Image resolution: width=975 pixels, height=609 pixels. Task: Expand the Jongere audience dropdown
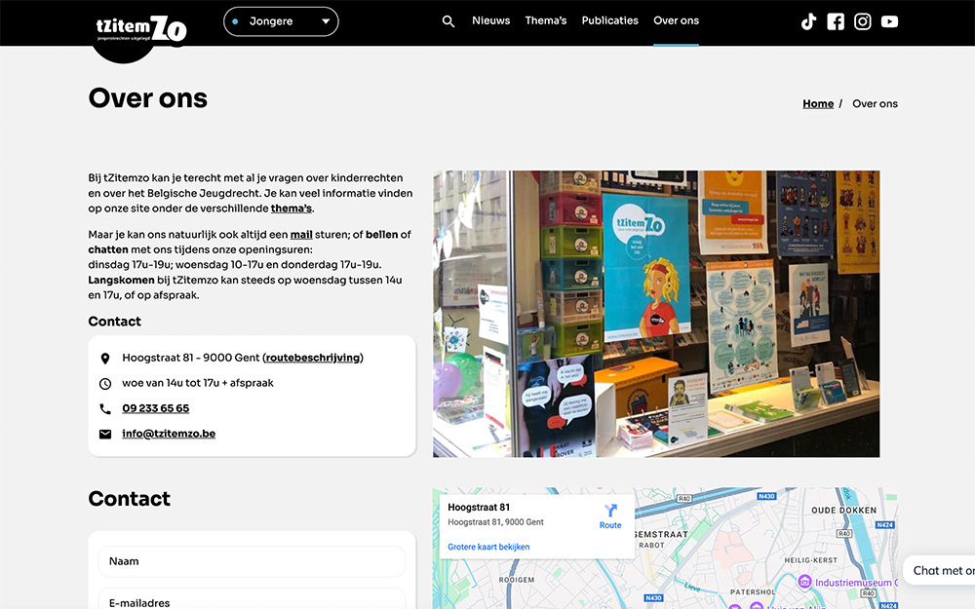pyautogui.click(x=281, y=21)
